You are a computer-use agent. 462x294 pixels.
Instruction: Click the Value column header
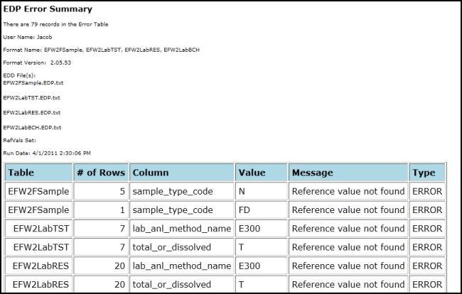point(262,173)
